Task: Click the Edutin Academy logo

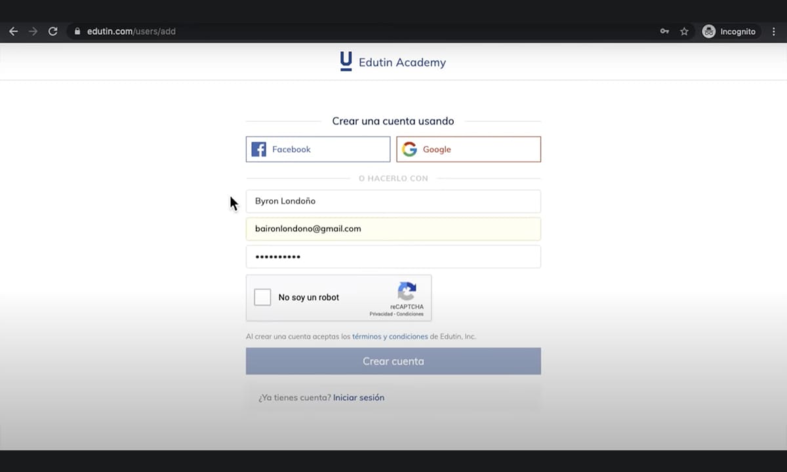Action: pyautogui.click(x=346, y=62)
